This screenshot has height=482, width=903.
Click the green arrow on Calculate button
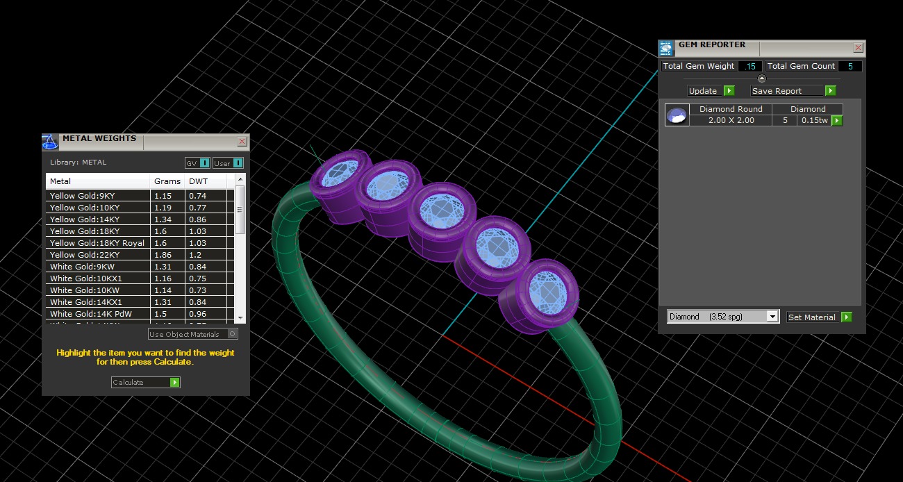point(174,383)
